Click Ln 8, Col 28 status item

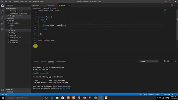pyautogui.click(x=143, y=94)
